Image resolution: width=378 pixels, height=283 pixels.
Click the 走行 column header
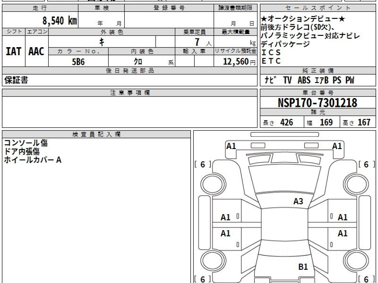tap(40, 8)
